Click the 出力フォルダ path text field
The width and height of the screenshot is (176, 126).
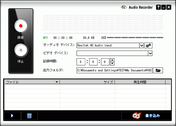(x=114, y=70)
